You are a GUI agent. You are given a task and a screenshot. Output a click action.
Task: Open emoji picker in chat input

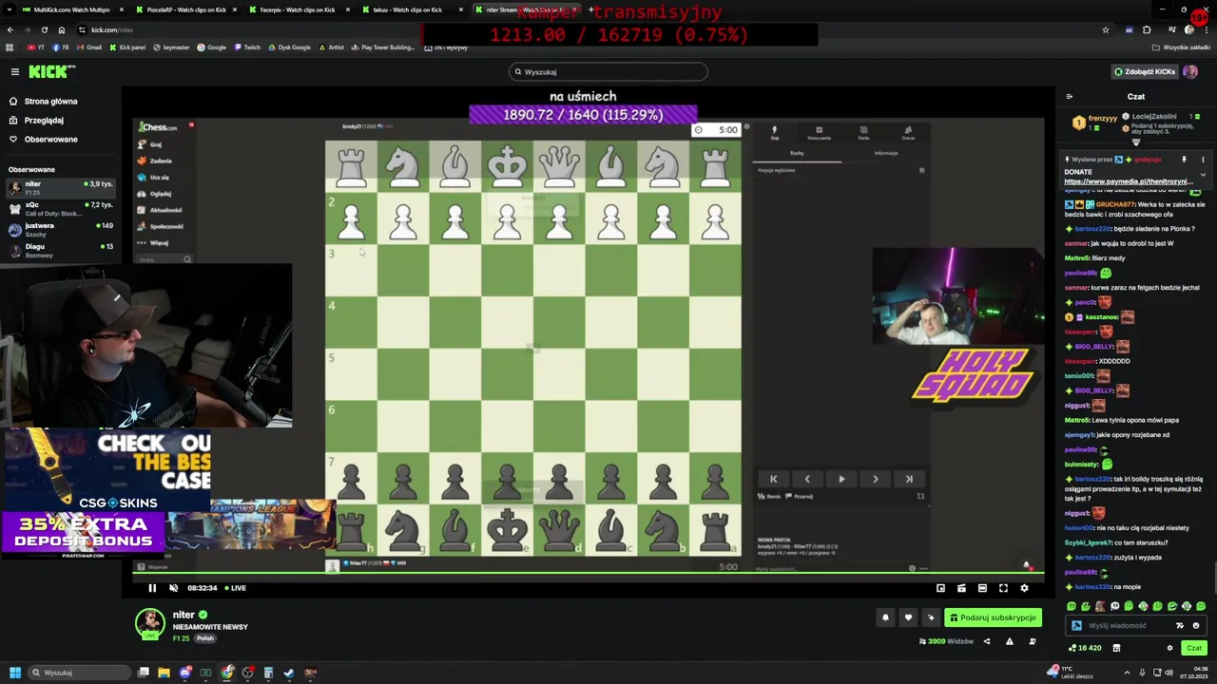coord(1196,626)
